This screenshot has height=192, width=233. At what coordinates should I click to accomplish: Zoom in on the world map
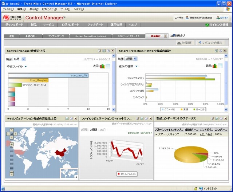click(12, 144)
